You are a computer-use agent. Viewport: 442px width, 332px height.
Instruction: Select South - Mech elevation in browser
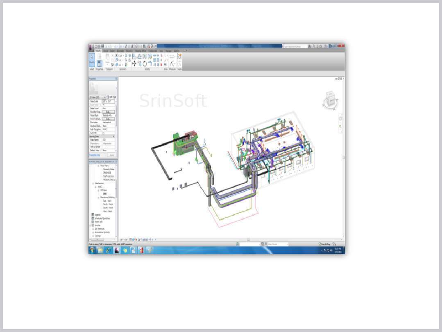click(x=108, y=208)
